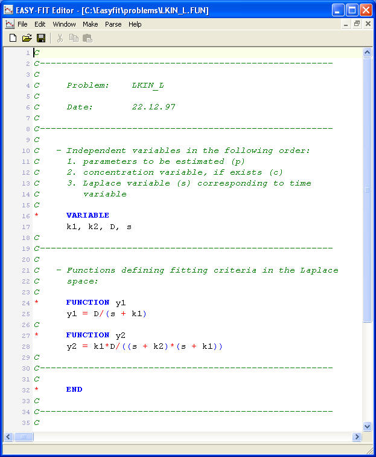Open the Make menu
This screenshot has height=457, width=376.
91,24
